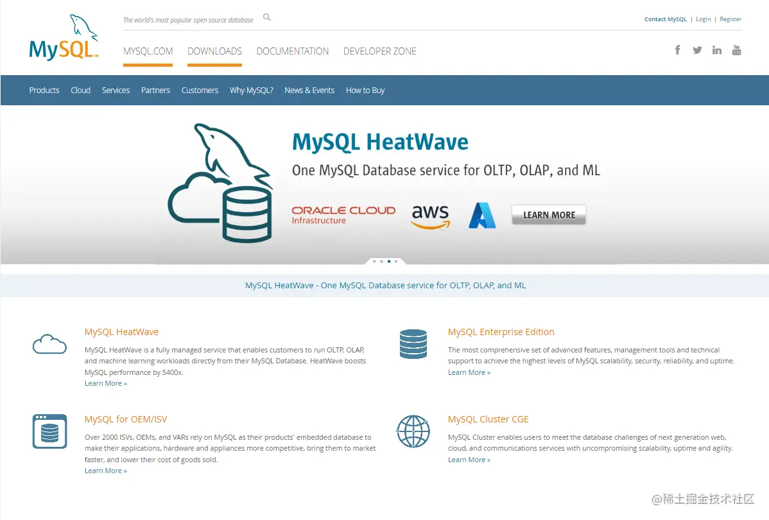769x520 pixels.
Task: Click Learn More under Enterprise Edition
Action: (x=469, y=373)
